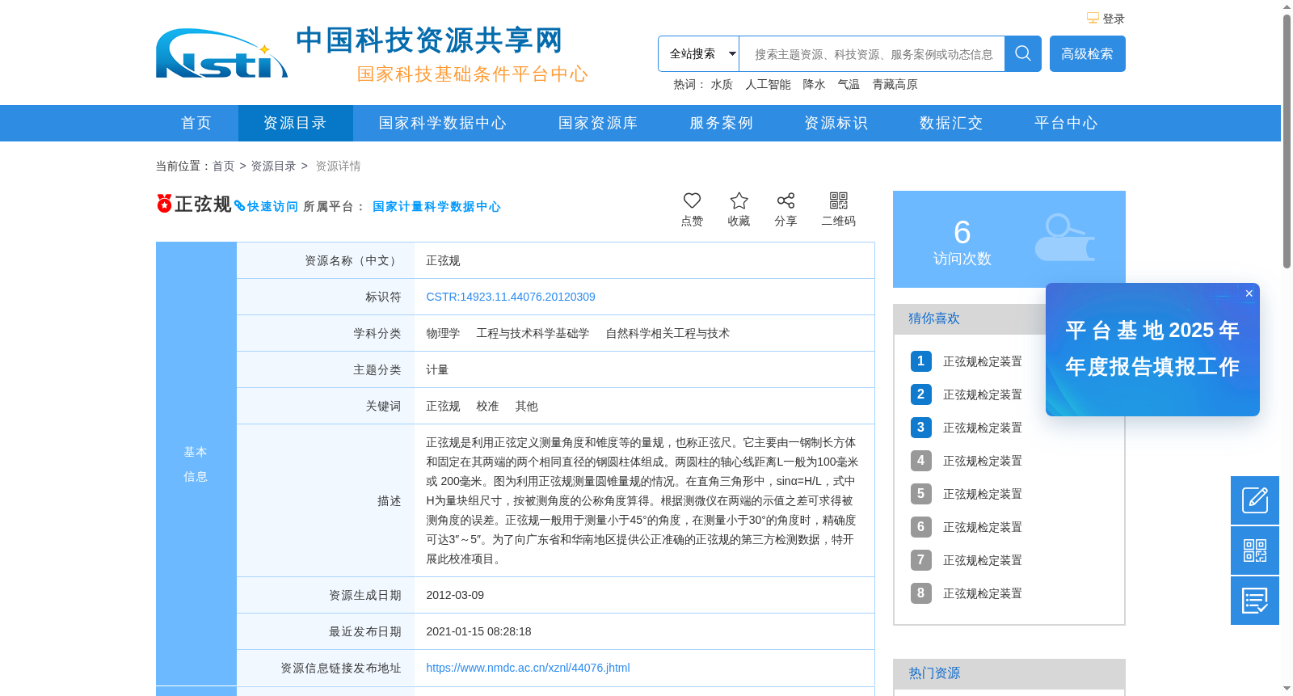Click the share icon

coord(785,200)
